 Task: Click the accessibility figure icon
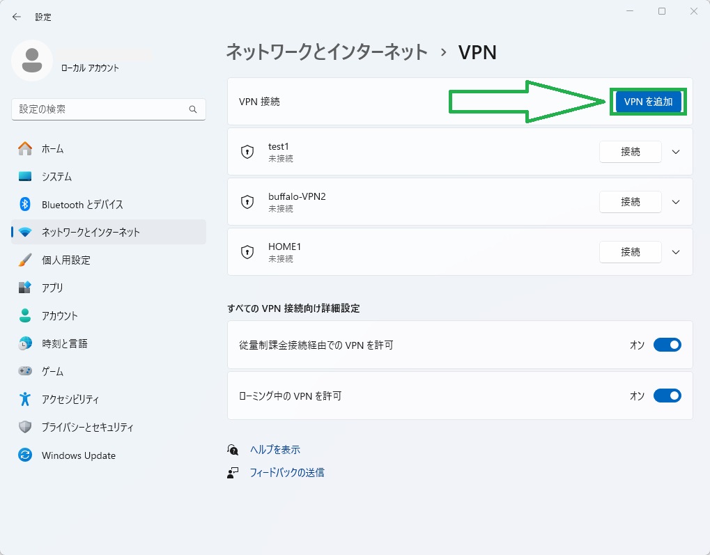click(25, 399)
